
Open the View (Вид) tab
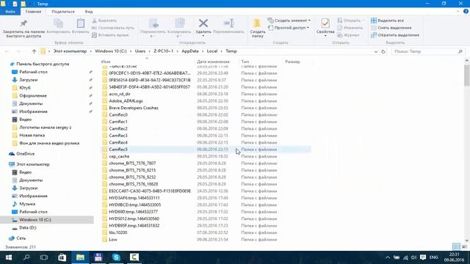point(89,12)
